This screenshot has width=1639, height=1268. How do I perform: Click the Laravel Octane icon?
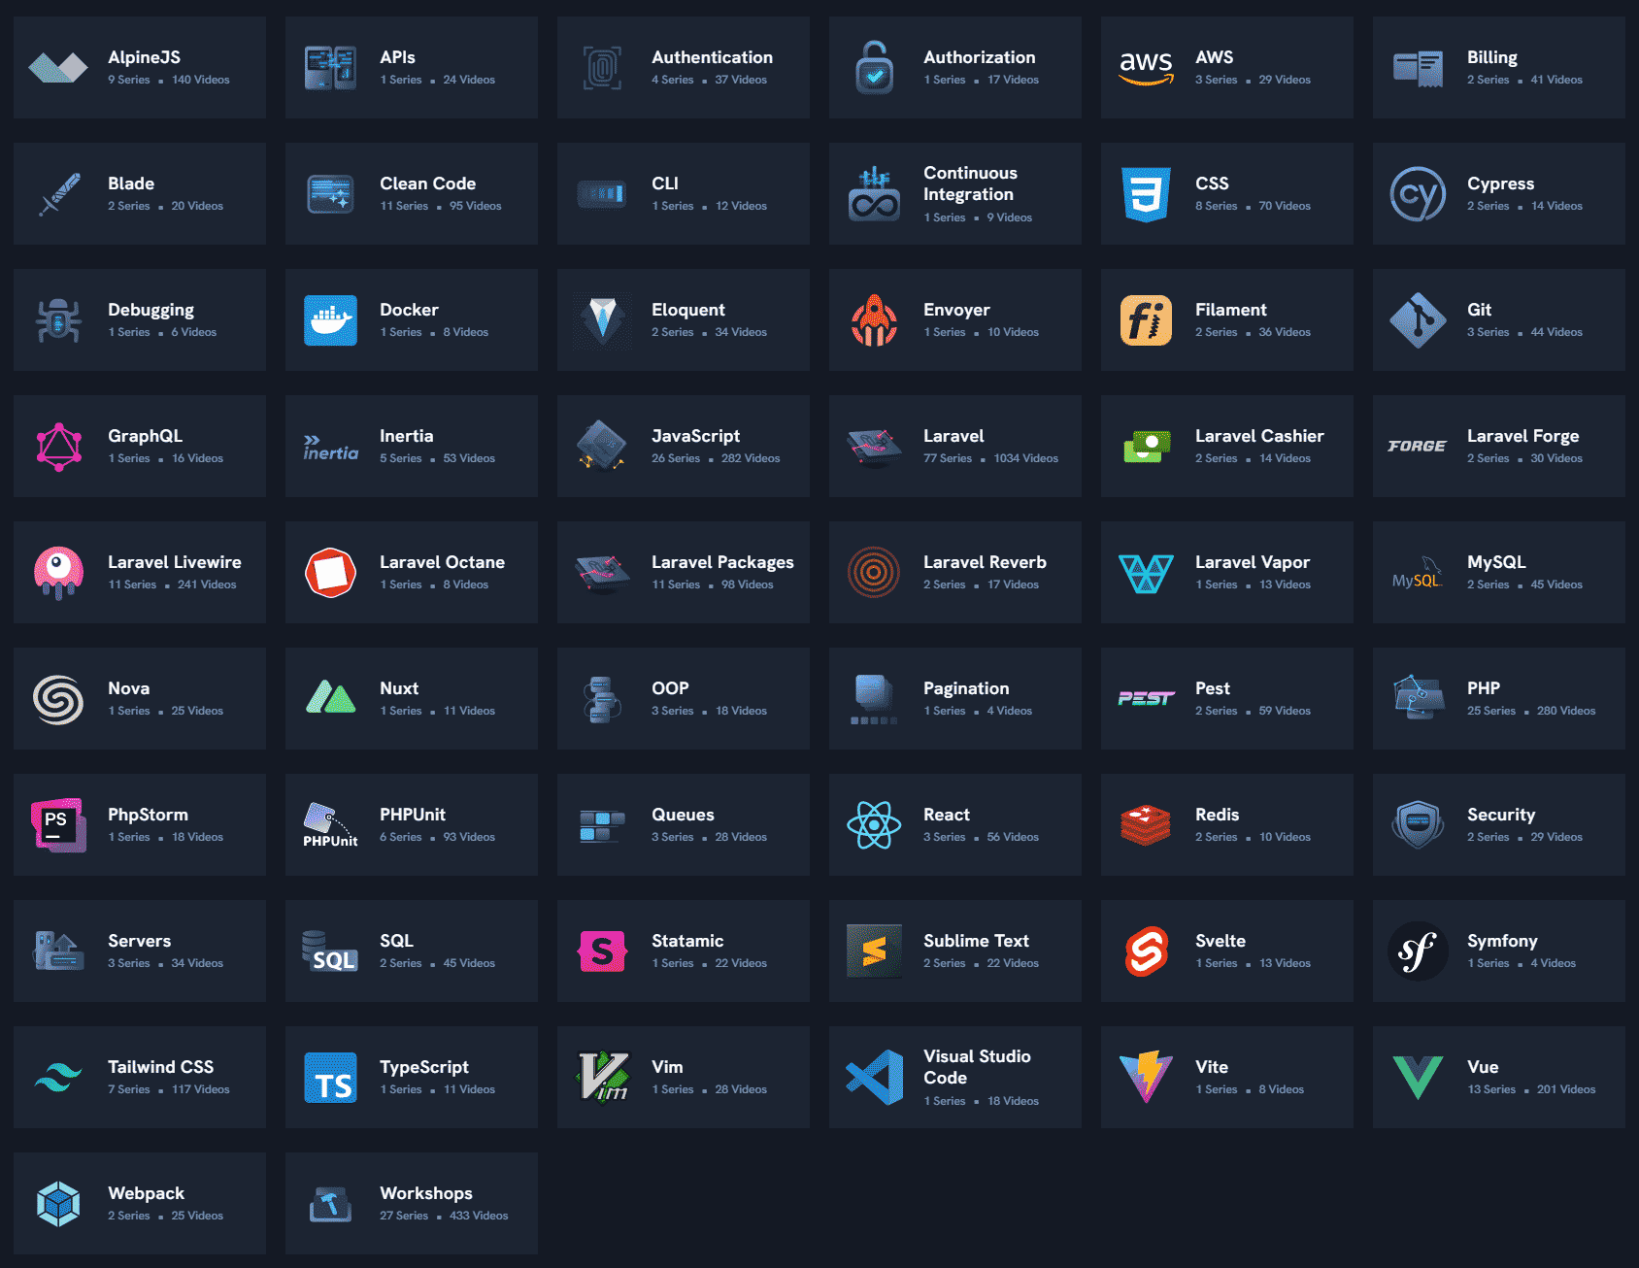pyautogui.click(x=330, y=573)
